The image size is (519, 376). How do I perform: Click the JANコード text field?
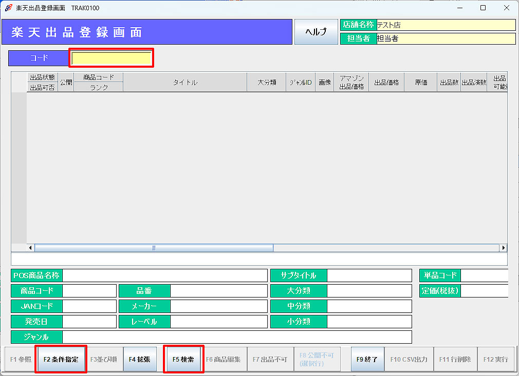tap(89, 306)
